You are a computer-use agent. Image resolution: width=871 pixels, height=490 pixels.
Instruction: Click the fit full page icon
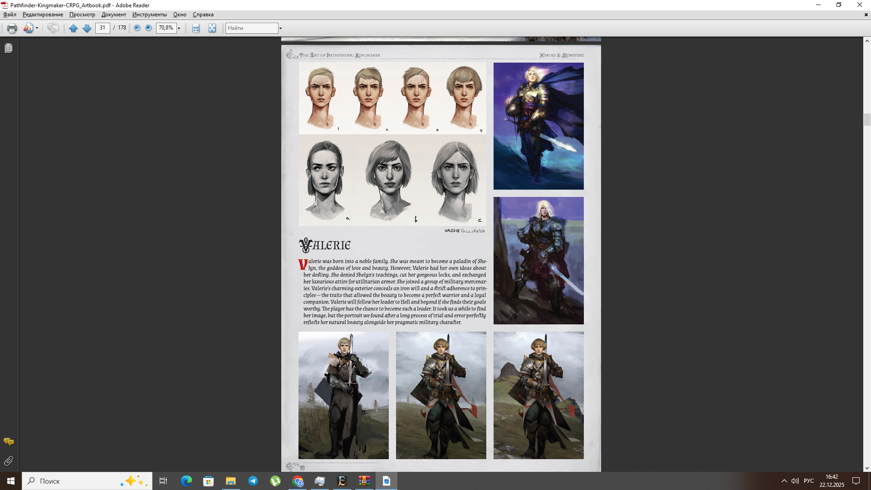coord(212,28)
